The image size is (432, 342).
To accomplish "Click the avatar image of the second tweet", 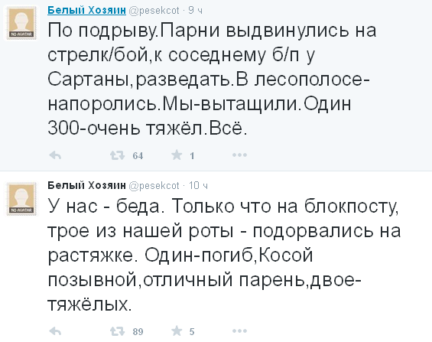I will [21, 199].
